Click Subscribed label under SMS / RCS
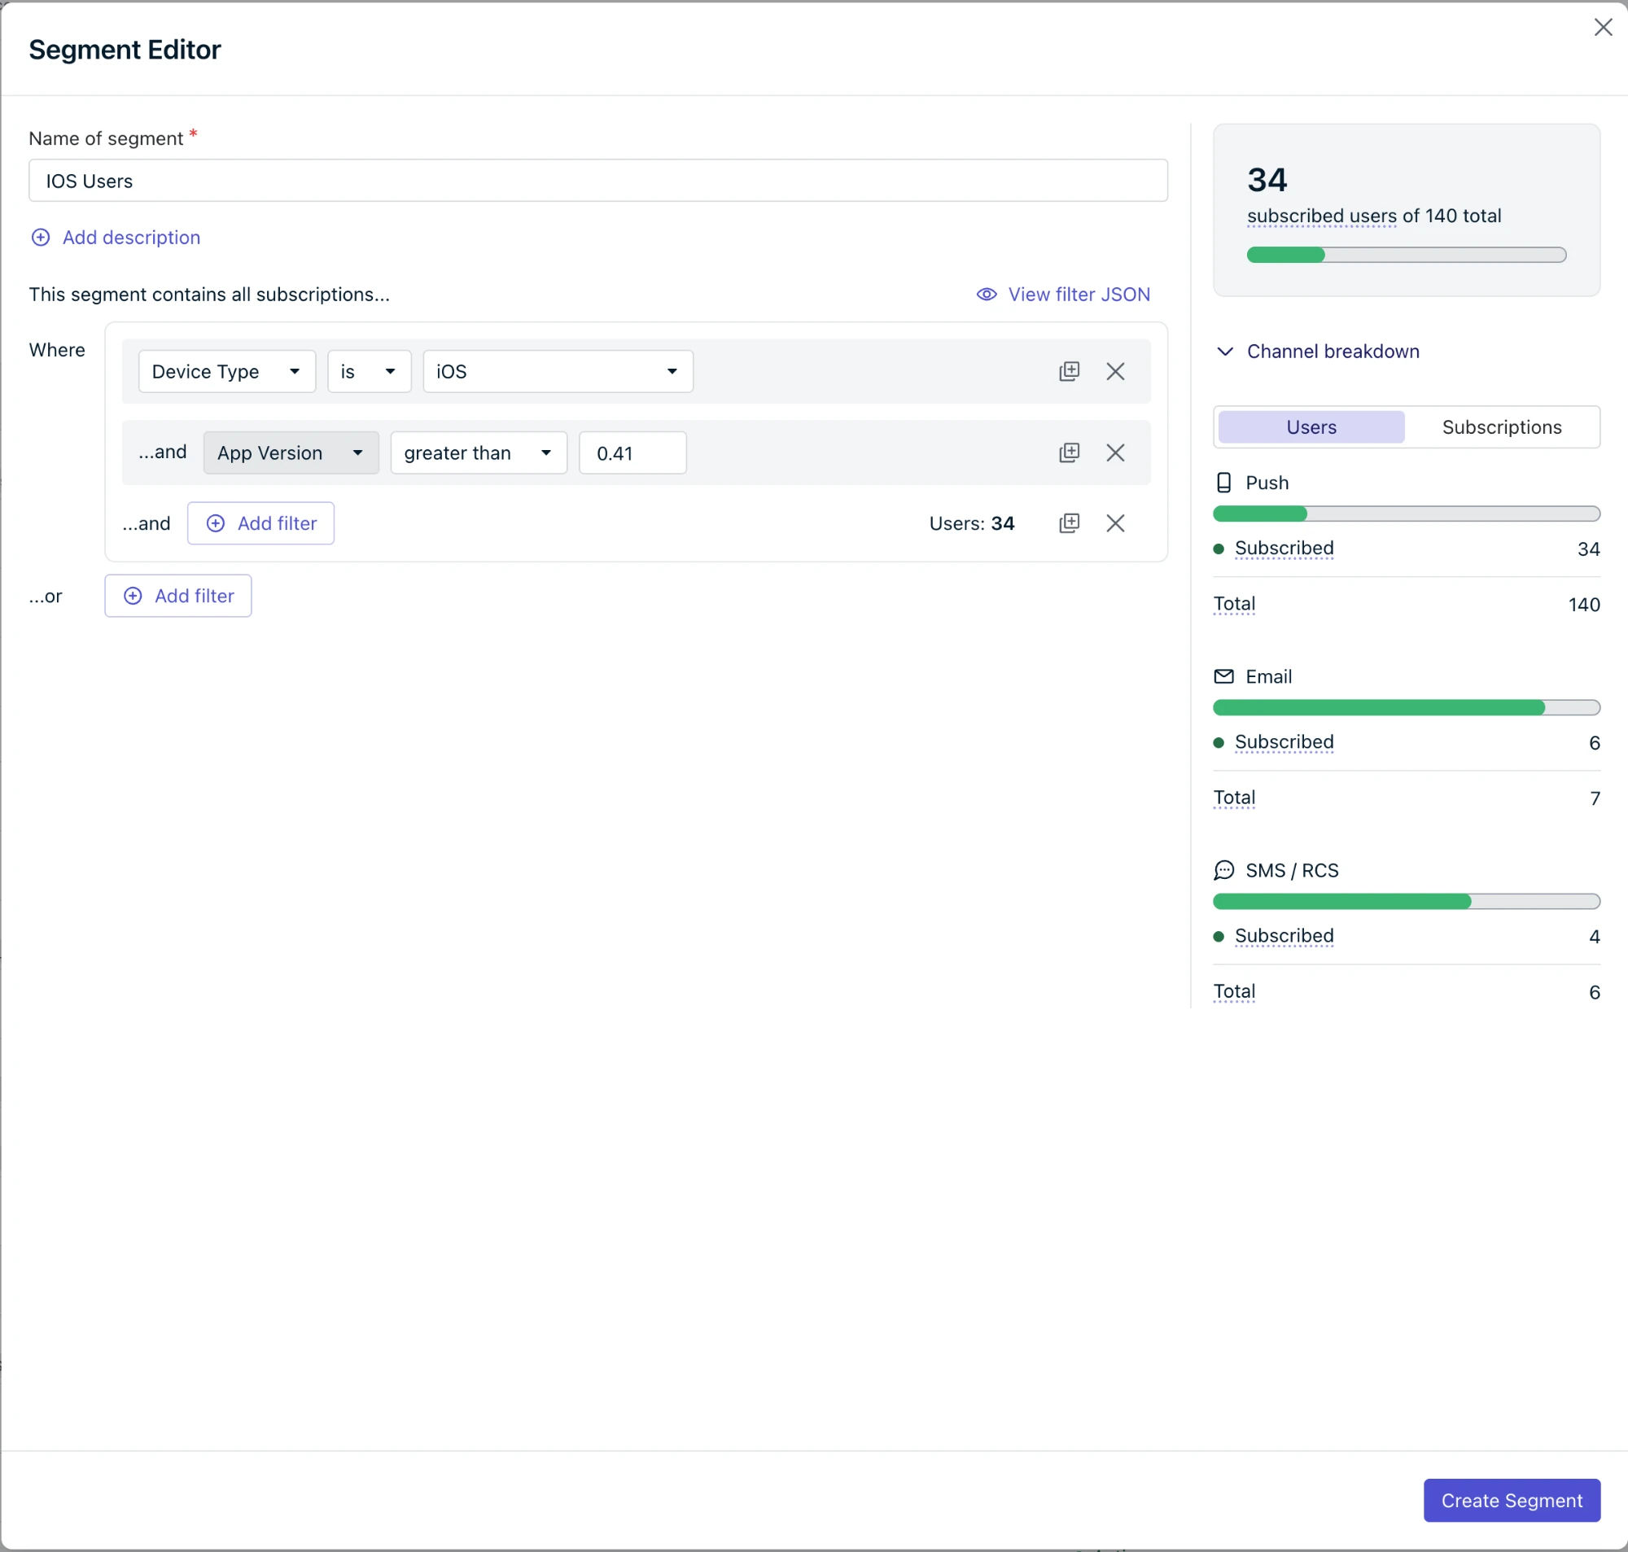The height and width of the screenshot is (1552, 1628). coord(1284,936)
